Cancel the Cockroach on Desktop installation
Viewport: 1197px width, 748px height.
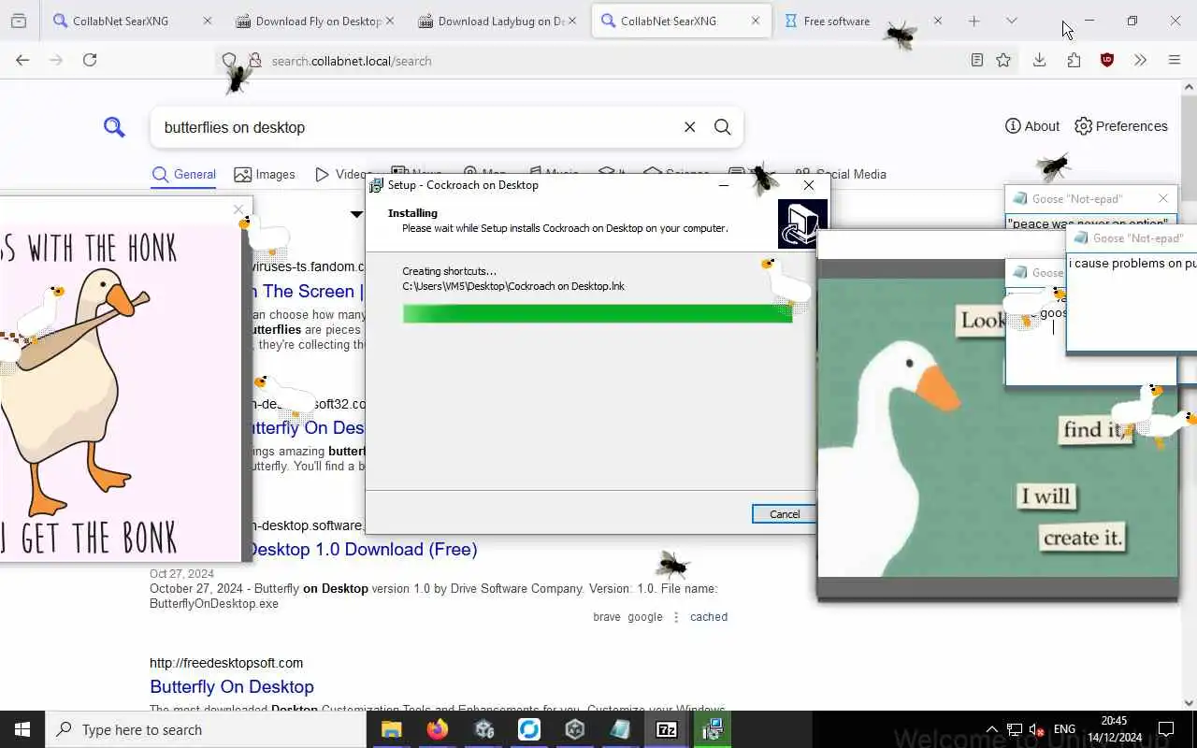tap(784, 514)
